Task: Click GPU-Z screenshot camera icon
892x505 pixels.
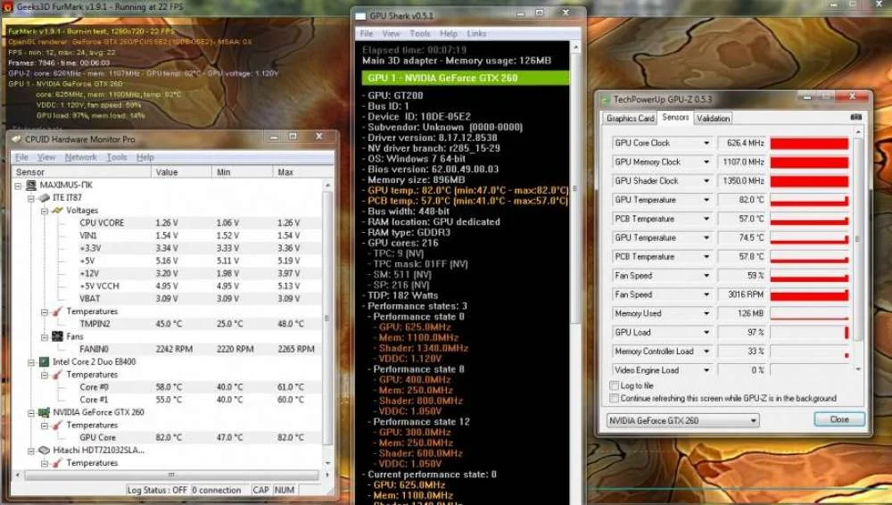Action: [855, 117]
